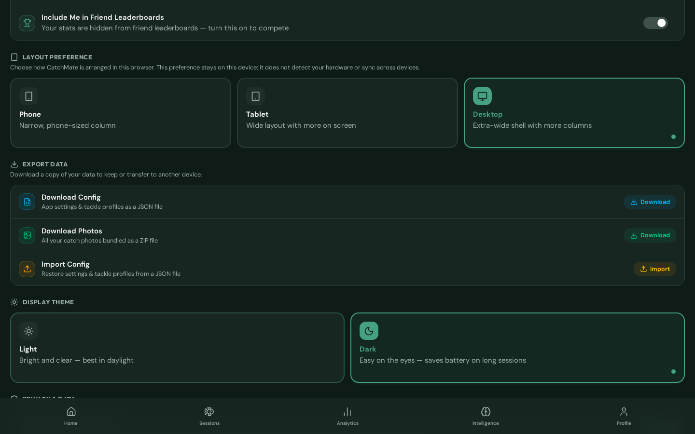Open the Profile tab
The image size is (695, 434).
click(624, 416)
